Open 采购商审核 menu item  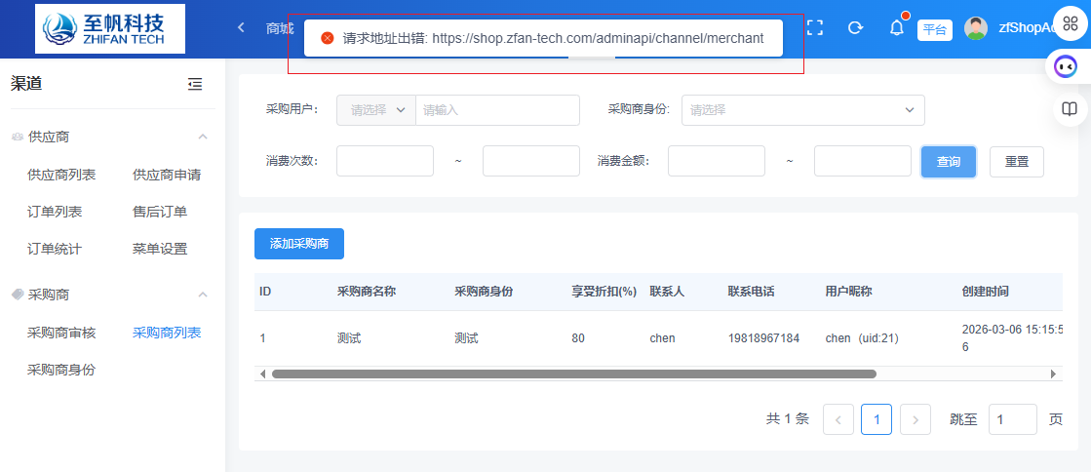point(61,333)
